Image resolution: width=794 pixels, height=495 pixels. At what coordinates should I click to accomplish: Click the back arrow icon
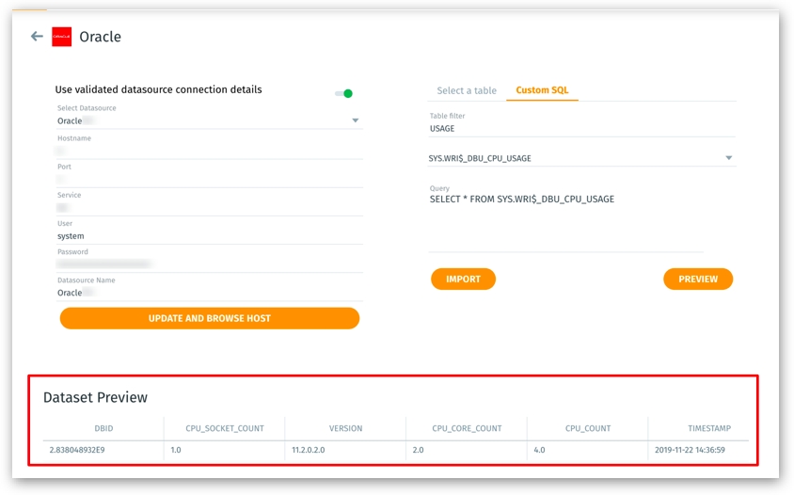pyautogui.click(x=37, y=37)
